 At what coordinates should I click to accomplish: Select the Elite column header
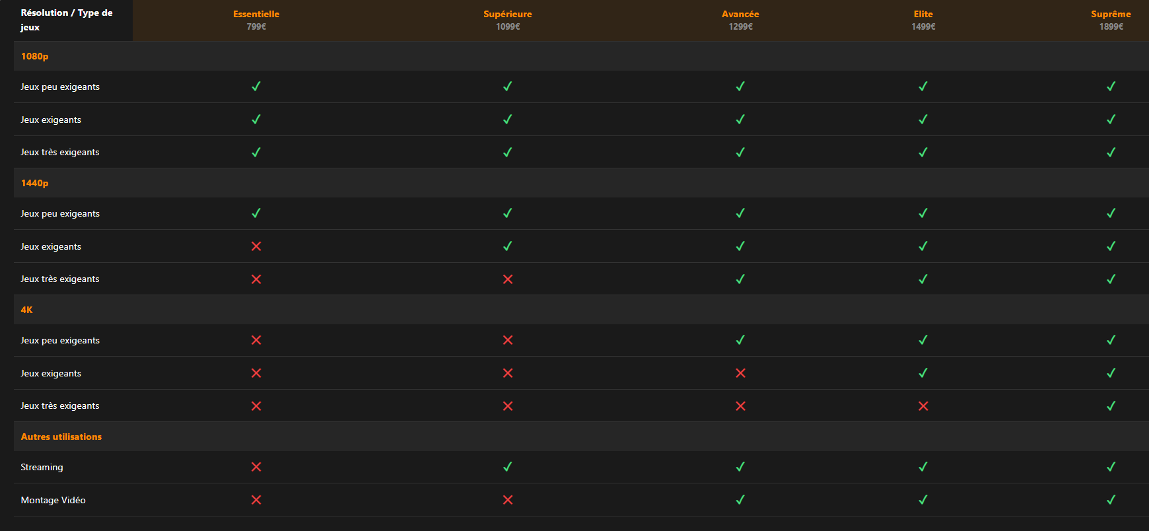(923, 14)
